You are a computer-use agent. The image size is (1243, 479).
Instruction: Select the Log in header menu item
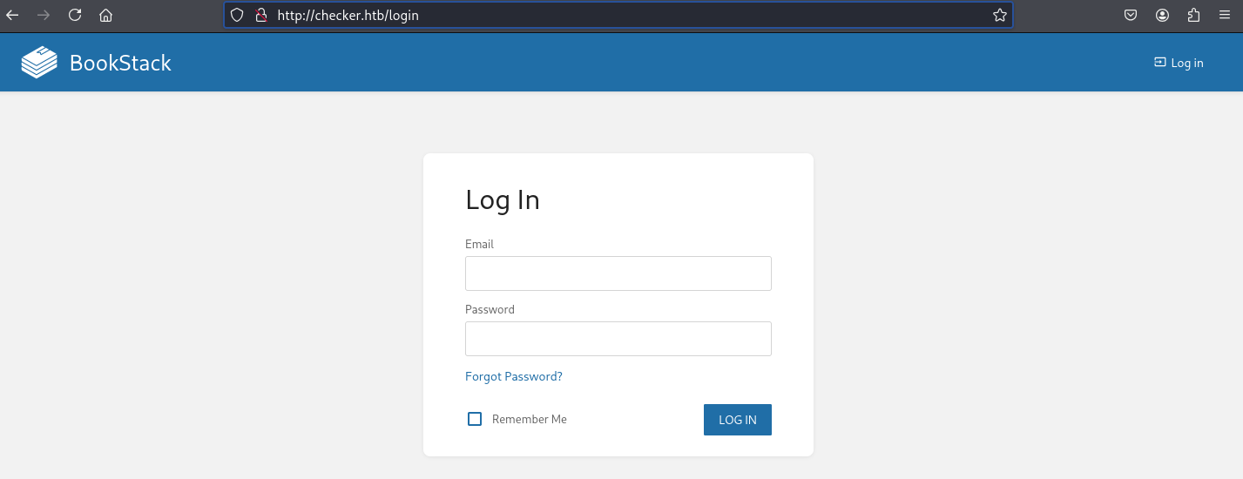[x=1179, y=63]
